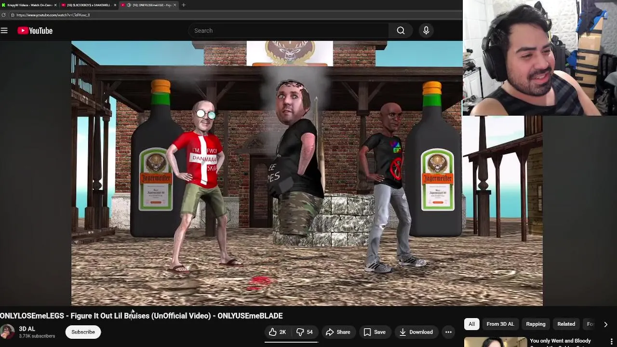Image resolution: width=617 pixels, height=347 pixels.
Task: Click the magnifier search button
Action: tap(401, 31)
